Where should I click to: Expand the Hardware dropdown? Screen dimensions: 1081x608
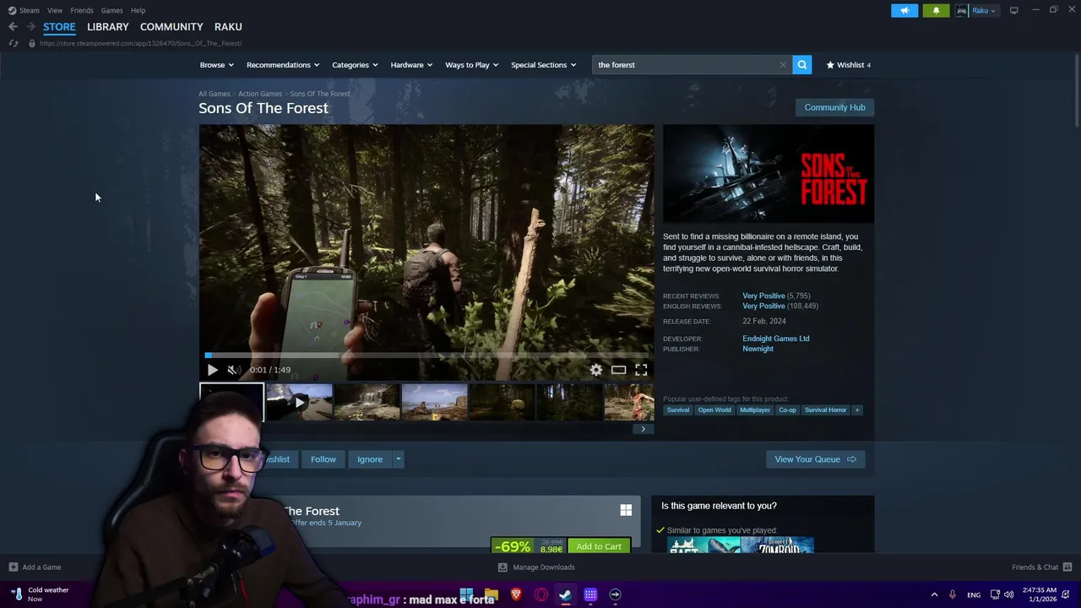click(x=410, y=64)
